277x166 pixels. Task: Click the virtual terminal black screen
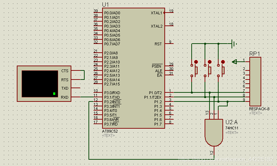pos(40,84)
